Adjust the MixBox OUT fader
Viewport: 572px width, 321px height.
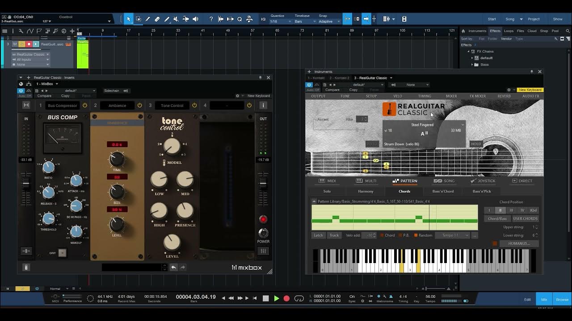(x=263, y=183)
